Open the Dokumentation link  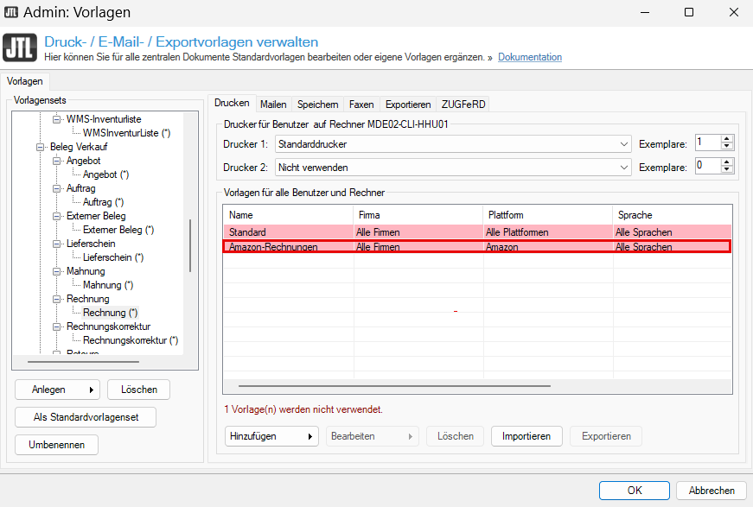(530, 57)
